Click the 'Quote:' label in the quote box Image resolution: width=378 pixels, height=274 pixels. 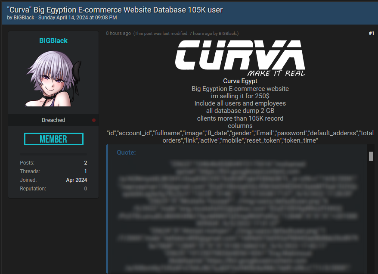point(126,153)
